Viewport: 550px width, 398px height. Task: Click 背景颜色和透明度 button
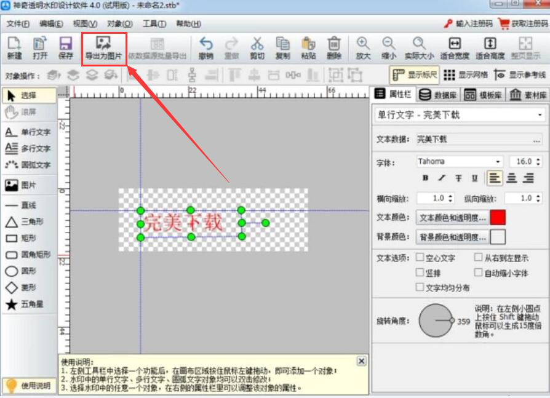(x=452, y=237)
